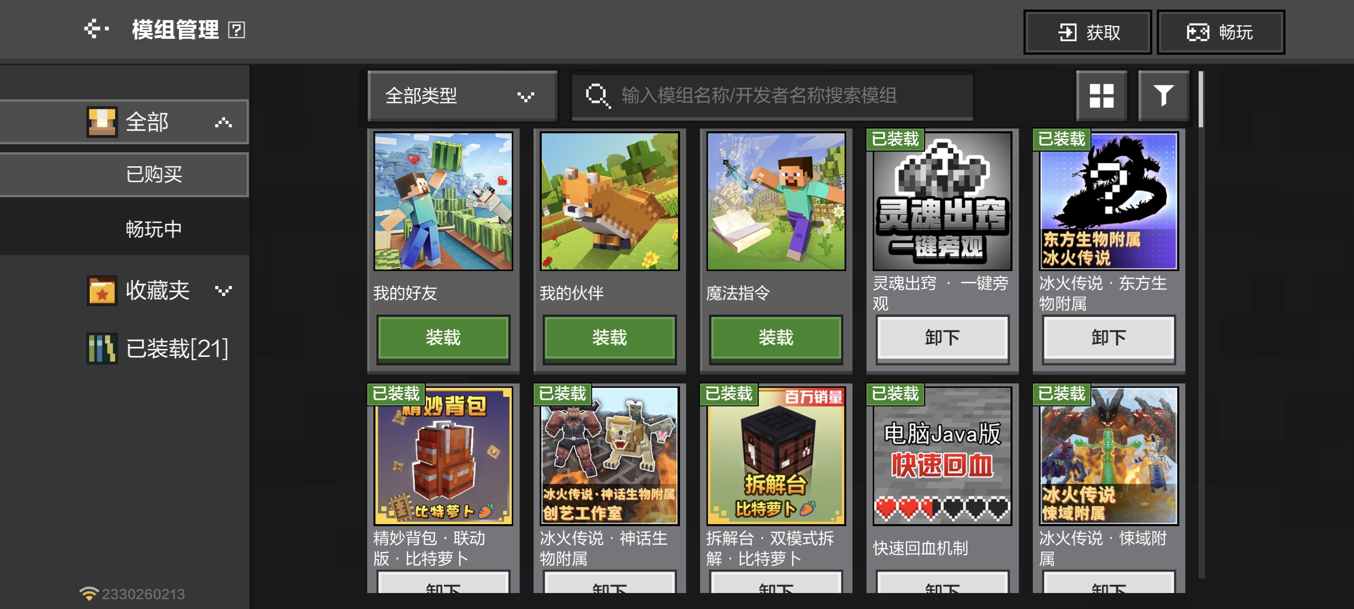Click the 已装载 bookshelf icon

[101, 348]
